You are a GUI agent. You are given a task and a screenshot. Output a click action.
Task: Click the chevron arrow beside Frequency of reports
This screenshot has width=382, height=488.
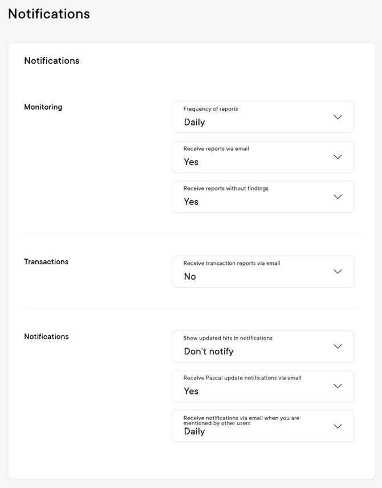(338, 117)
